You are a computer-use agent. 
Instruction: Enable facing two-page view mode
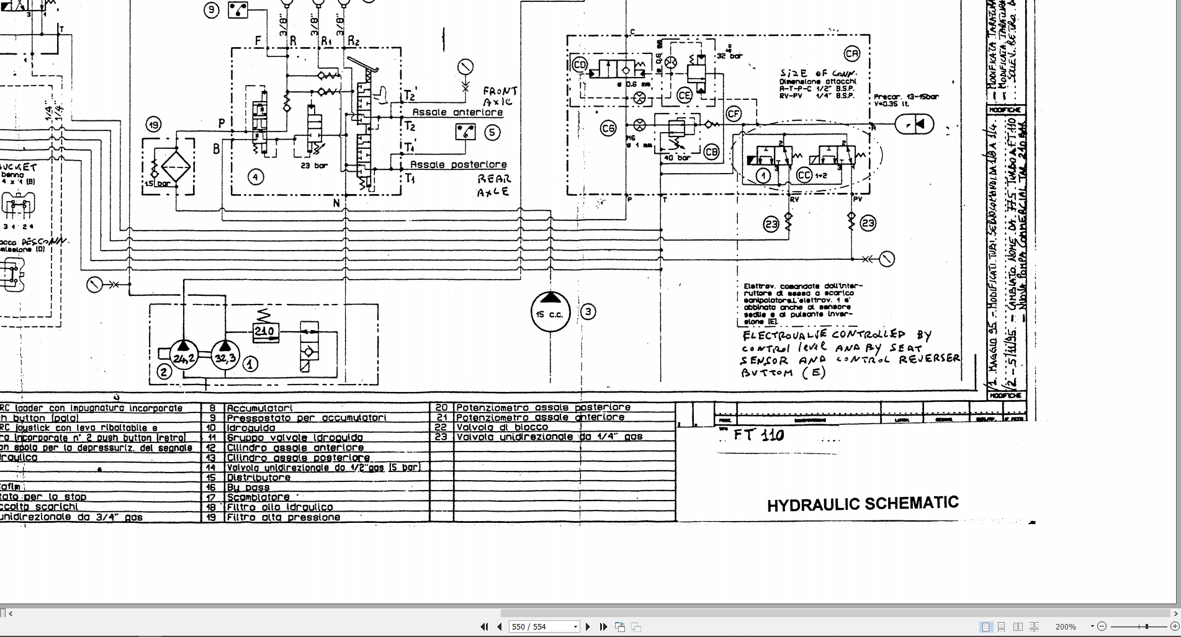[x=1018, y=627]
